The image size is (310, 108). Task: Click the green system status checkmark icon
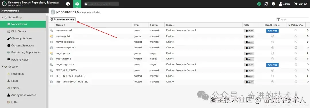pyautogui.click(x=259, y=4)
